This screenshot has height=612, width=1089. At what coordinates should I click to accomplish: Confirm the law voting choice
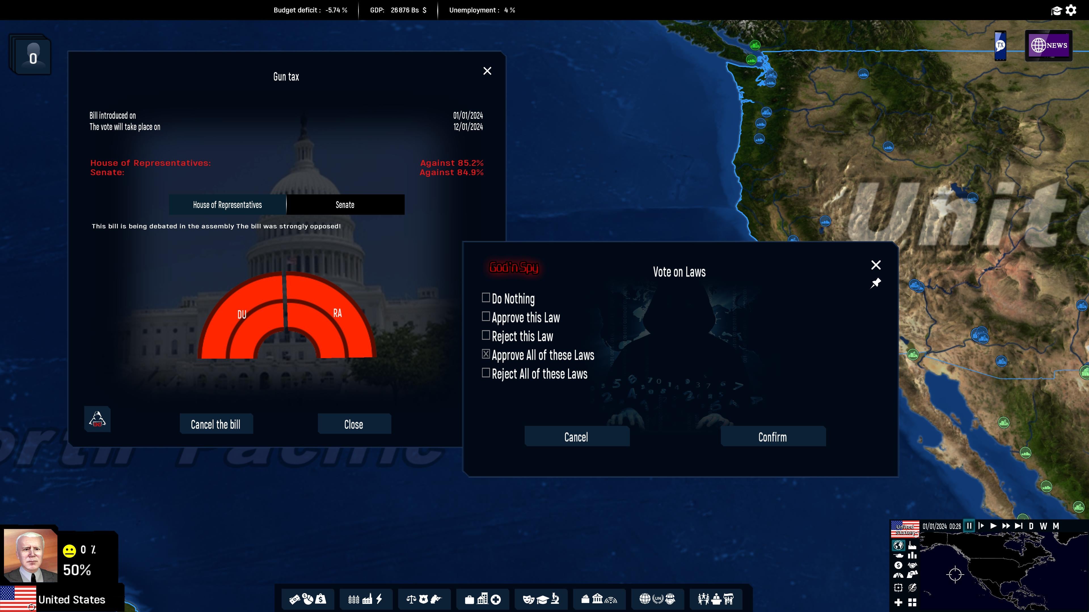(772, 437)
